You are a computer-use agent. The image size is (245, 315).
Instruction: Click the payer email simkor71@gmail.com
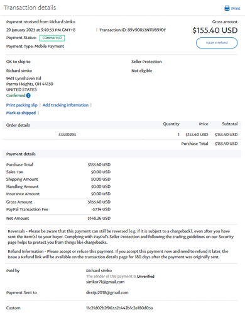click(x=106, y=282)
